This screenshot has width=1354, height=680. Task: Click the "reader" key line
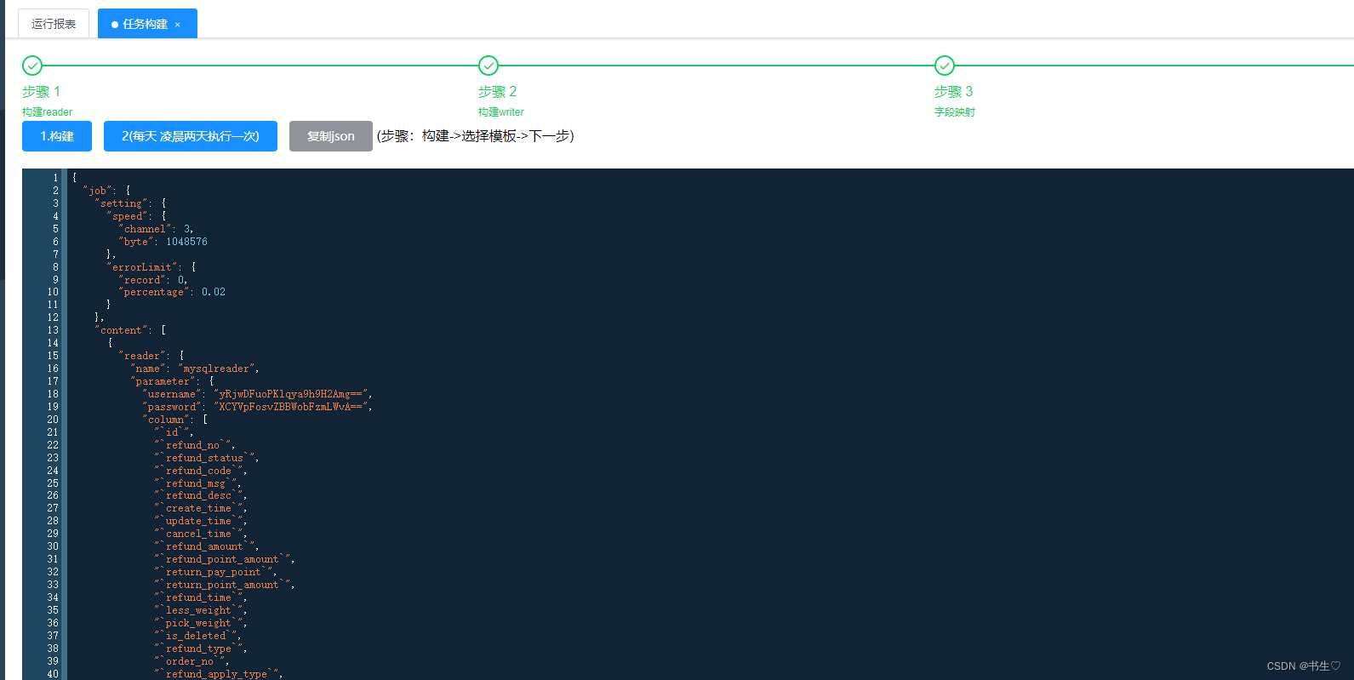[x=151, y=356]
